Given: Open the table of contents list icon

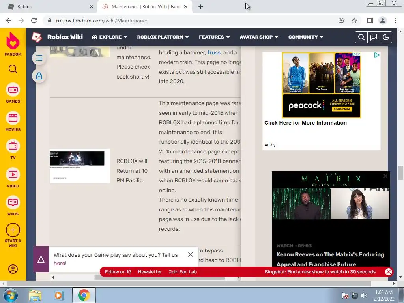Looking at the screenshot, I should (x=39, y=58).
